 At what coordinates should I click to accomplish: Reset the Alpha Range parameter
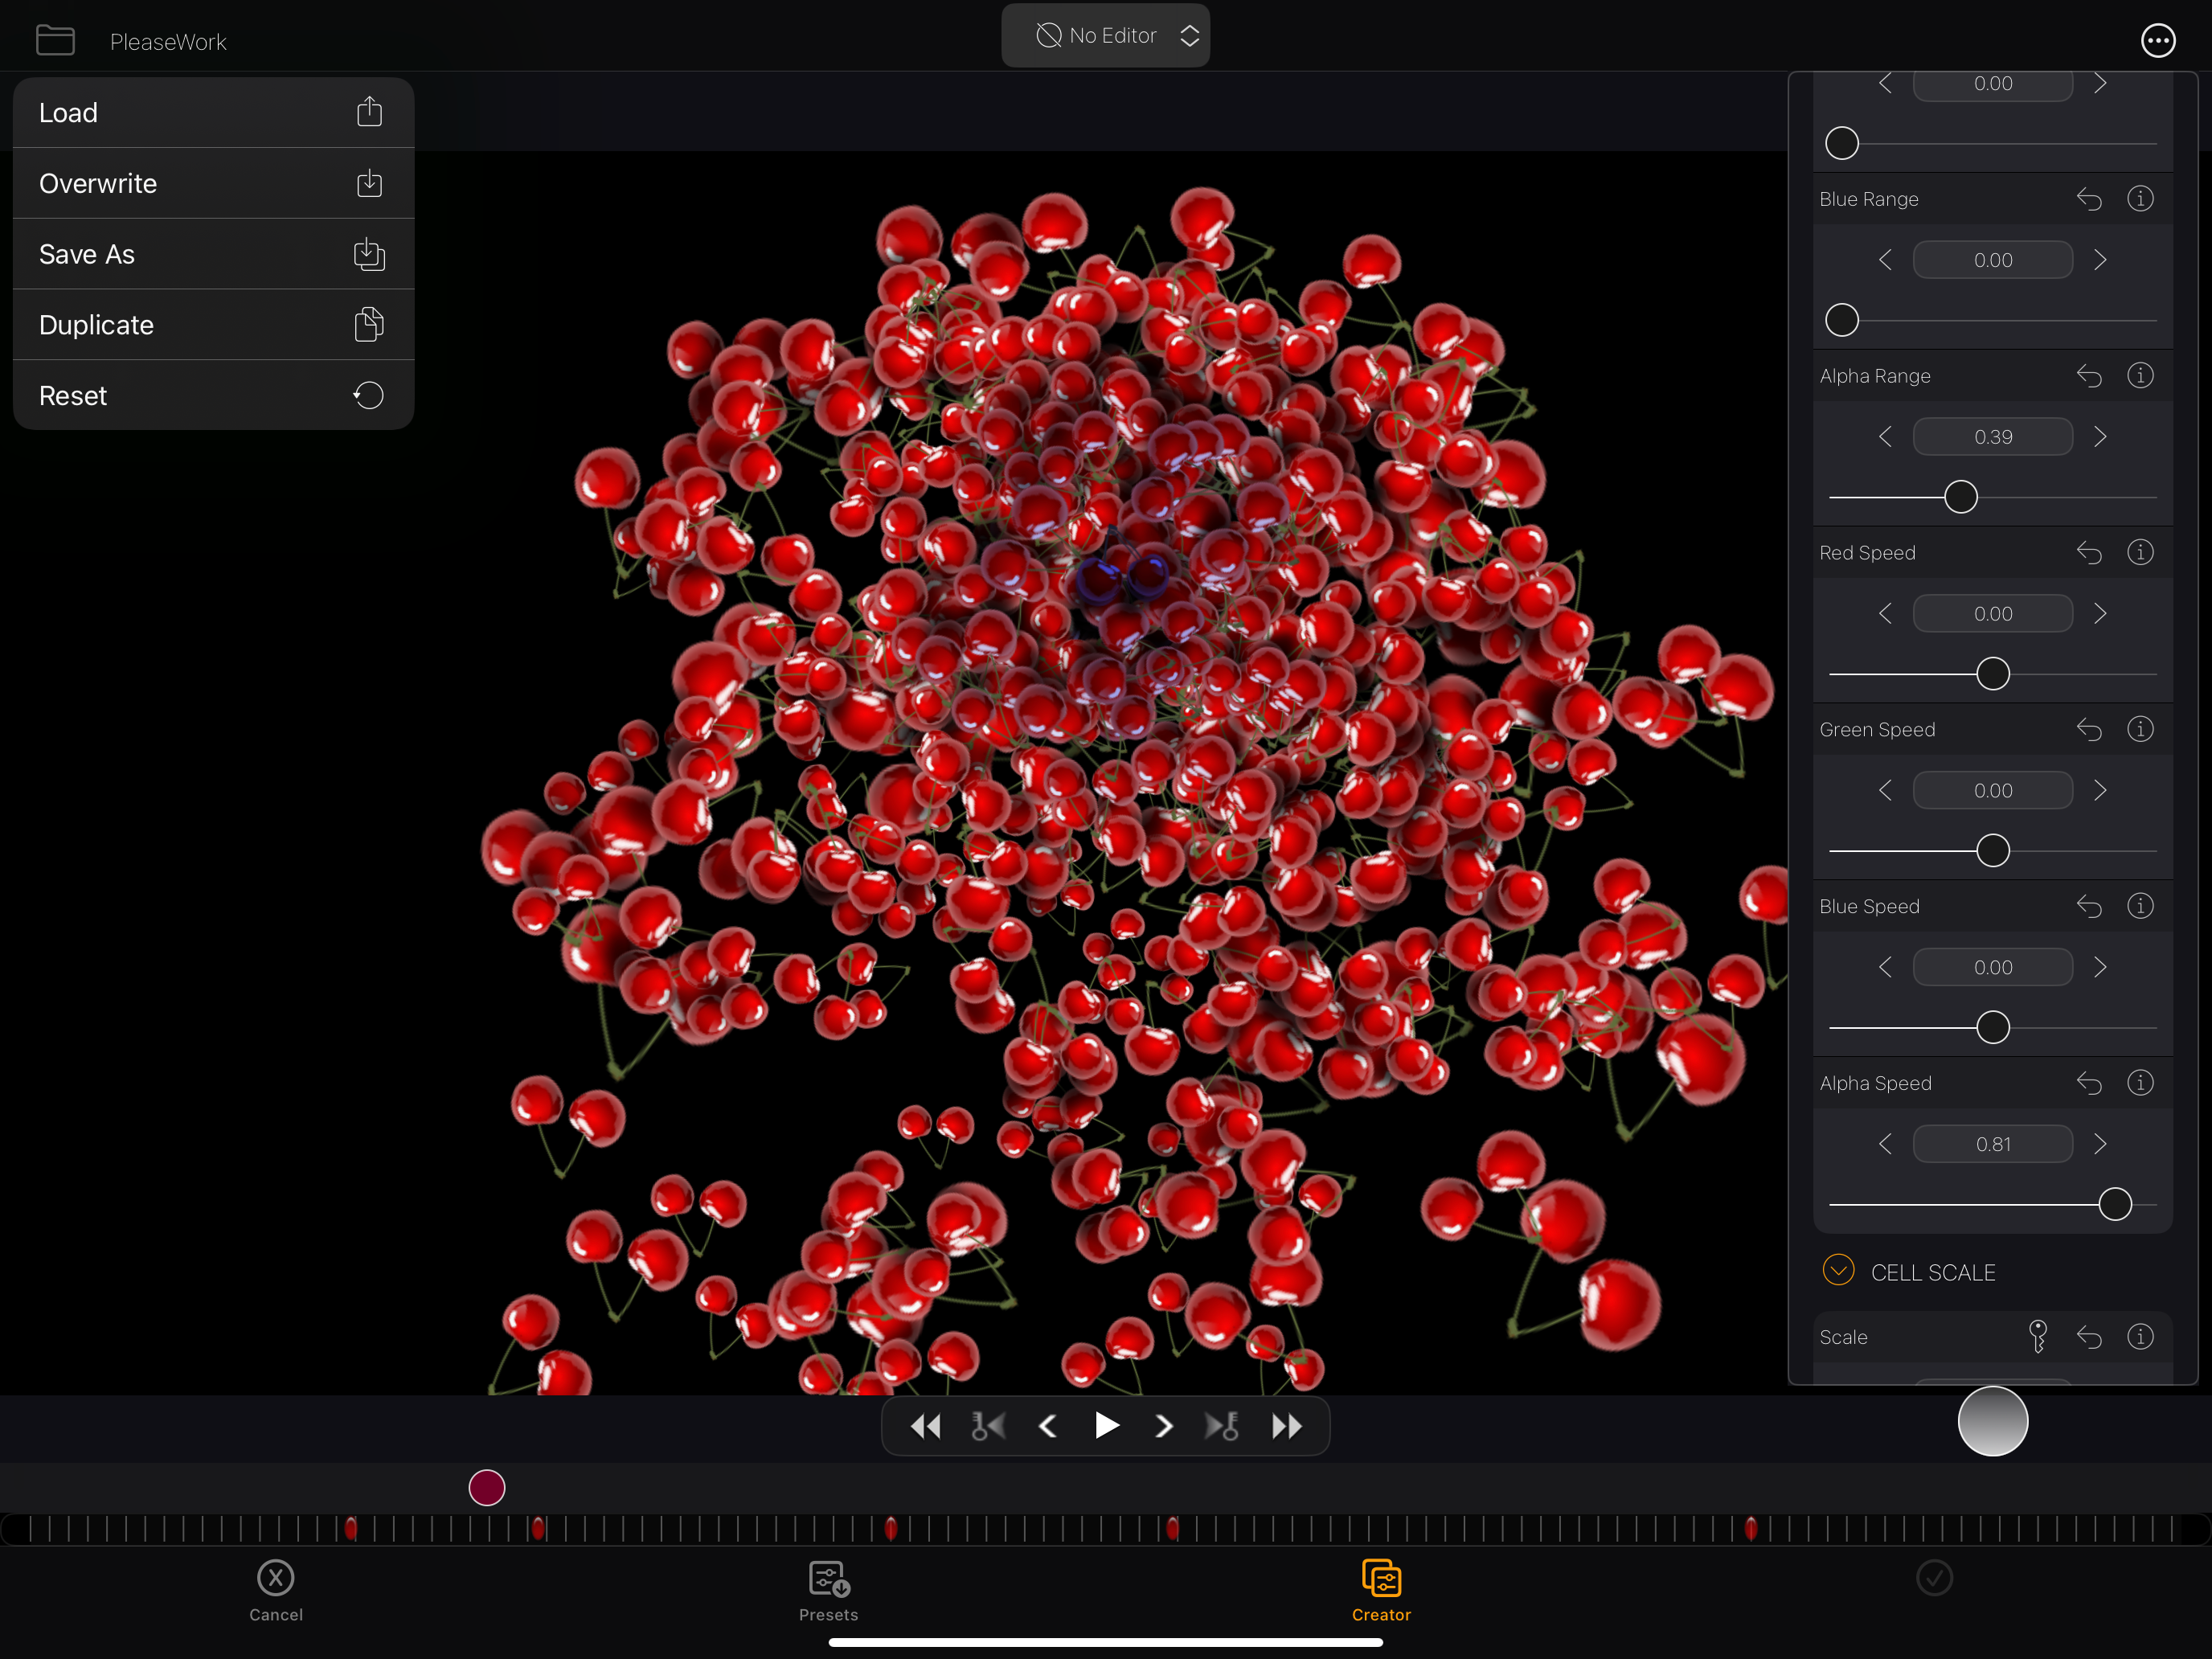[2089, 376]
